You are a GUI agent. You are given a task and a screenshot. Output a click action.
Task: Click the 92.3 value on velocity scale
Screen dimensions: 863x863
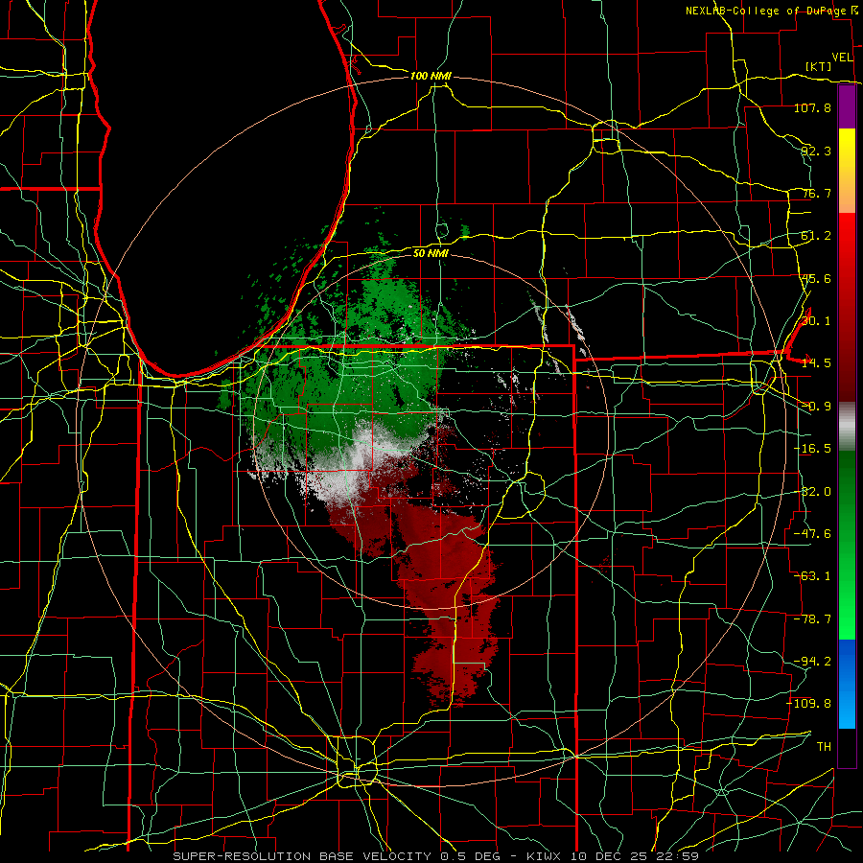pos(816,151)
